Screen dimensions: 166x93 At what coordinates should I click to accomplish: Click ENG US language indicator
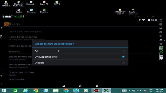coord(150,91)
